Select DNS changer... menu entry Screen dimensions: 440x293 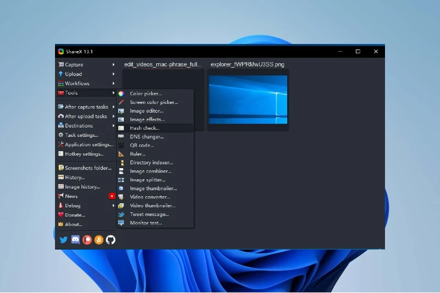click(x=155, y=137)
